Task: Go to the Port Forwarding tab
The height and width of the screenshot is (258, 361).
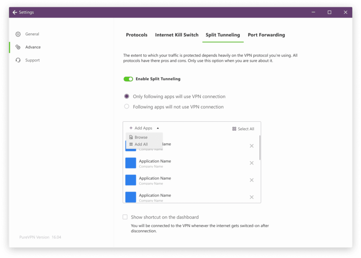Action: point(266,35)
